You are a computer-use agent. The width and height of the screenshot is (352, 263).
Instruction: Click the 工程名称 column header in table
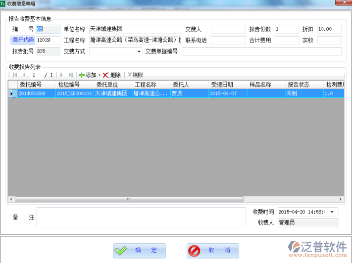click(151, 85)
